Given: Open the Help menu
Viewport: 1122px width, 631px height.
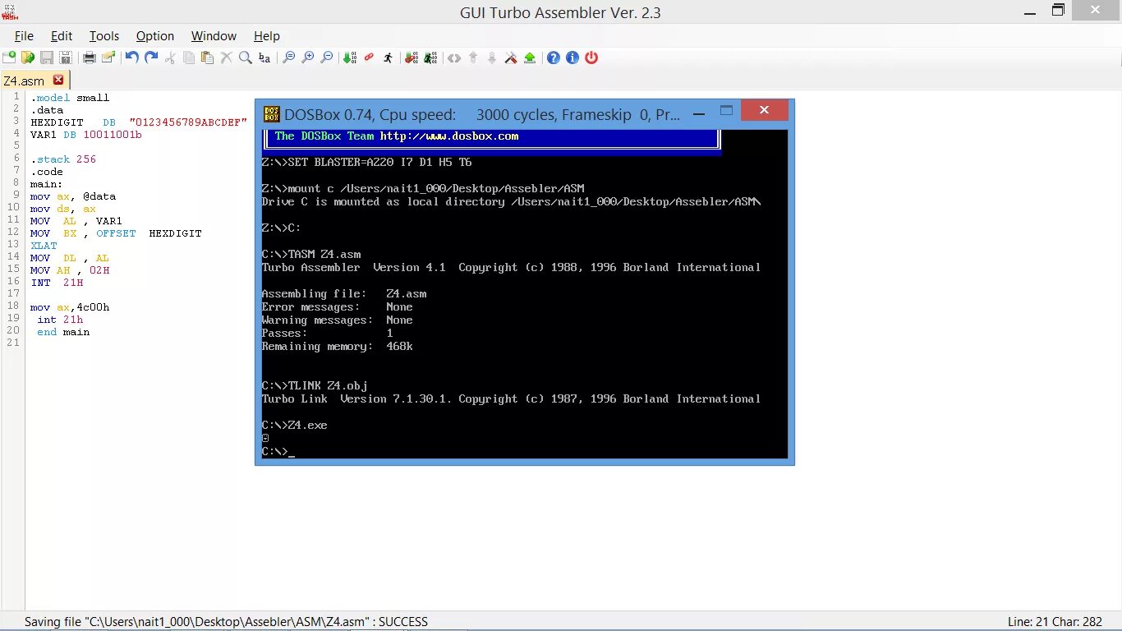Looking at the screenshot, I should (x=267, y=36).
